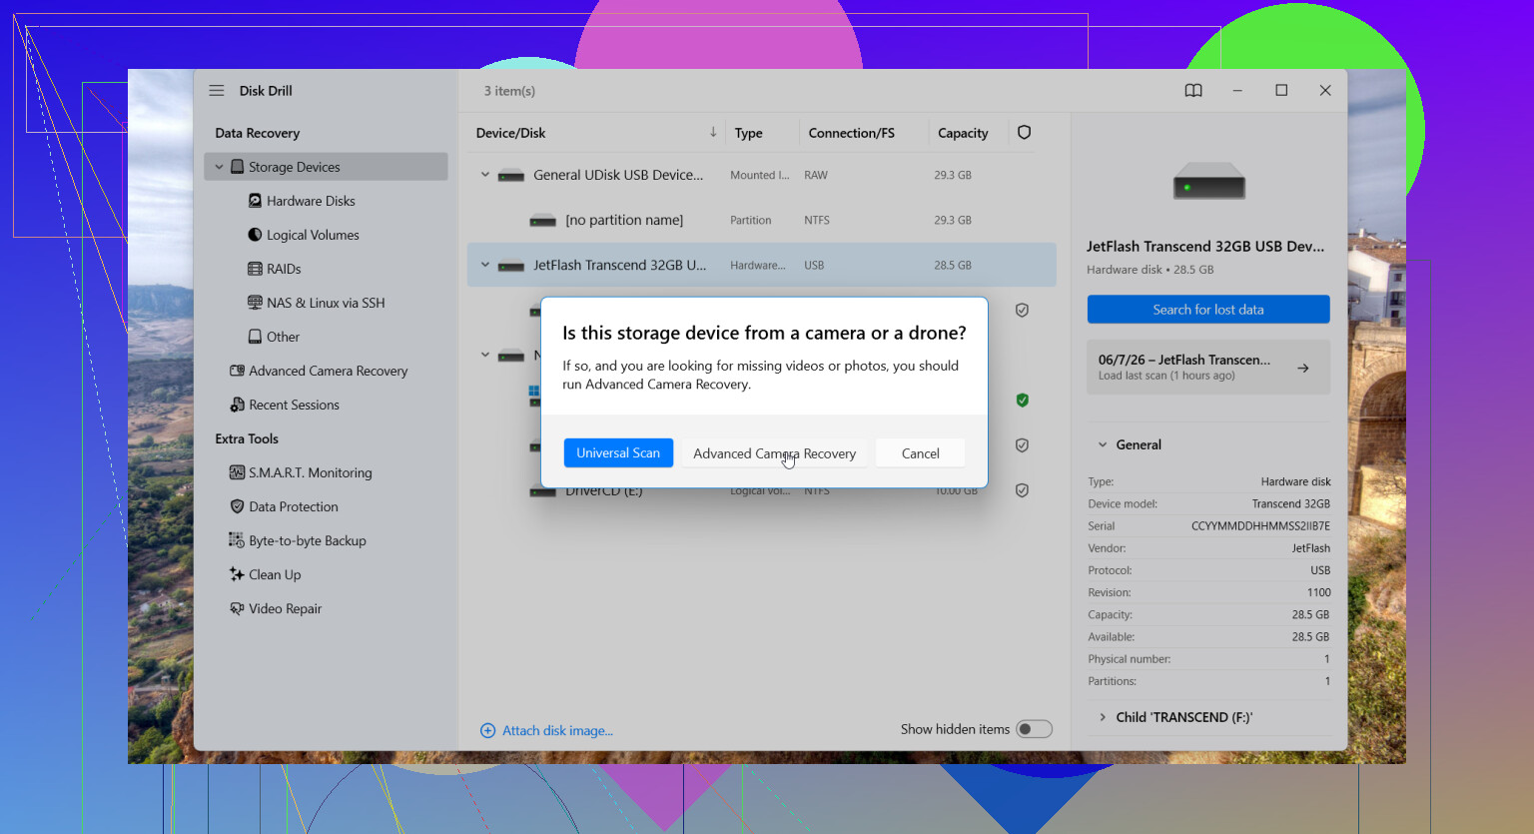Cancel the camera or drone dialog
This screenshot has width=1534, height=834.
pyautogui.click(x=921, y=453)
